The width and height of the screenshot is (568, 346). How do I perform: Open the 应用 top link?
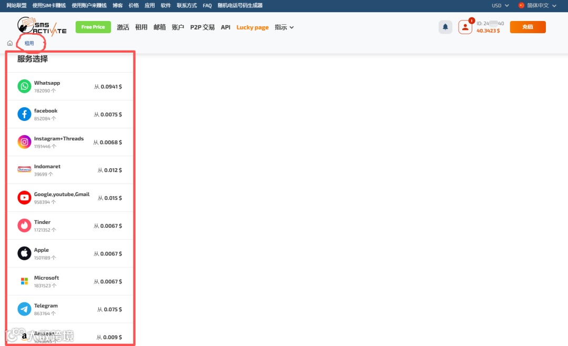coord(149,5)
